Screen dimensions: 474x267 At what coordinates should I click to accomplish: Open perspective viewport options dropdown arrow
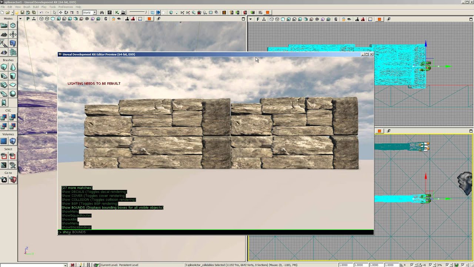pyautogui.click(x=20, y=19)
